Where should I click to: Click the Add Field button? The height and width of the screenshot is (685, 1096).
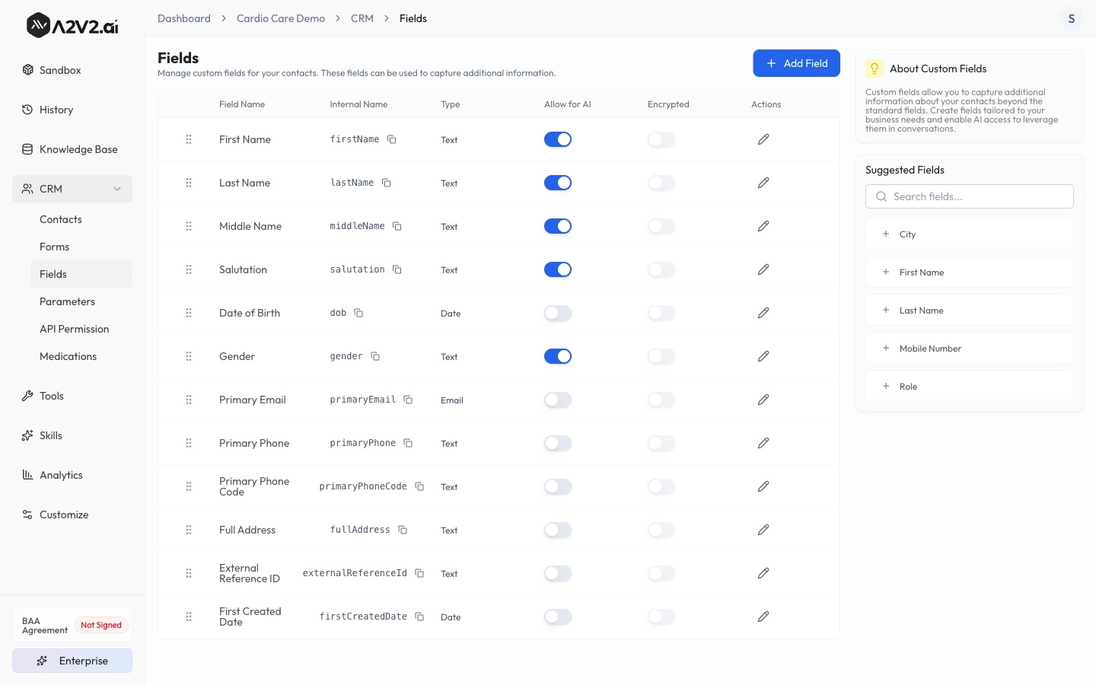pyautogui.click(x=796, y=63)
